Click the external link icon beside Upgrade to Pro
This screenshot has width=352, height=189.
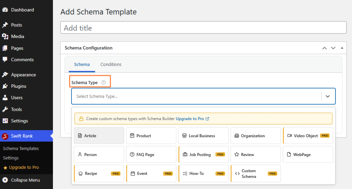[207, 119]
